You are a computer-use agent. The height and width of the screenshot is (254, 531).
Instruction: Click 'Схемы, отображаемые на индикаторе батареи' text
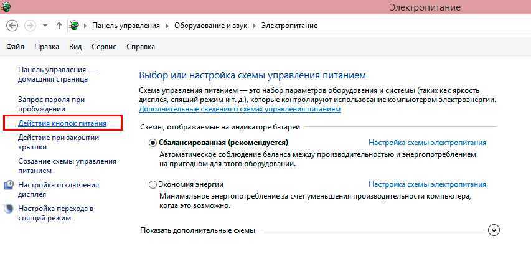click(x=220, y=127)
